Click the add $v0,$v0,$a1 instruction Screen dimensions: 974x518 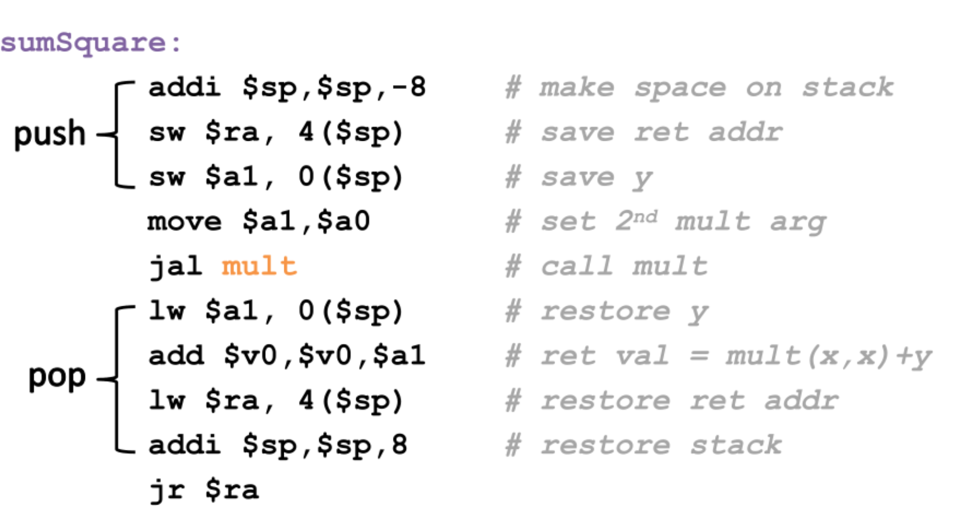point(287,356)
